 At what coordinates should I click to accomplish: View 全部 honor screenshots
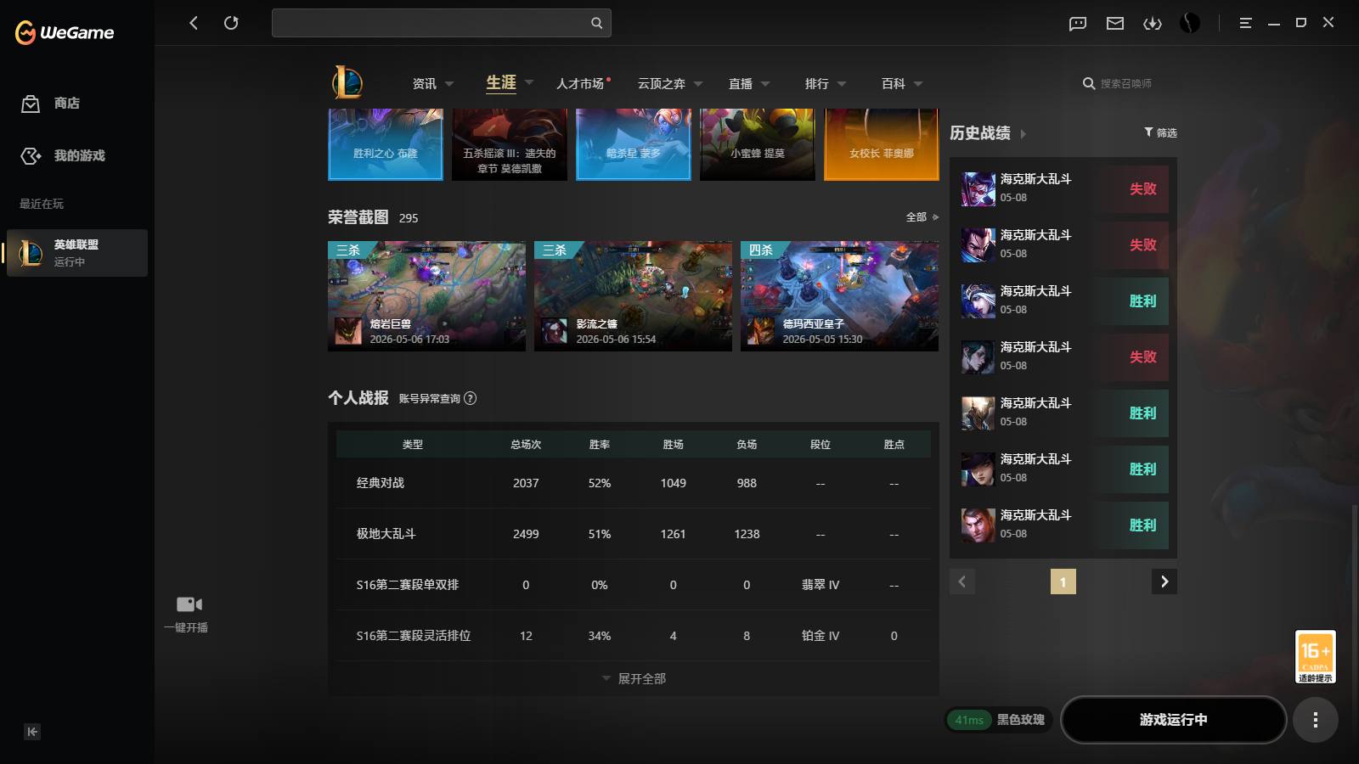(922, 217)
